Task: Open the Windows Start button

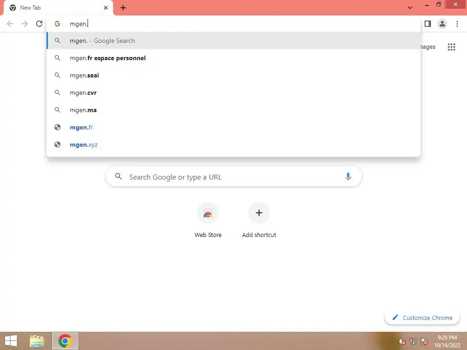Action: [x=11, y=341]
